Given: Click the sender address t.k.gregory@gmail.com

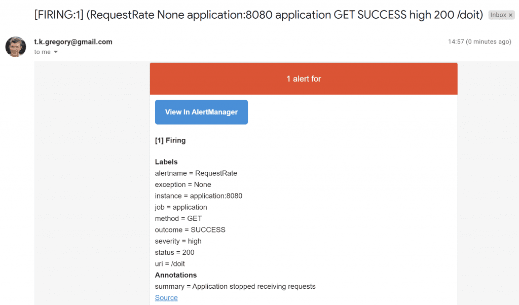Looking at the screenshot, I should point(73,42).
